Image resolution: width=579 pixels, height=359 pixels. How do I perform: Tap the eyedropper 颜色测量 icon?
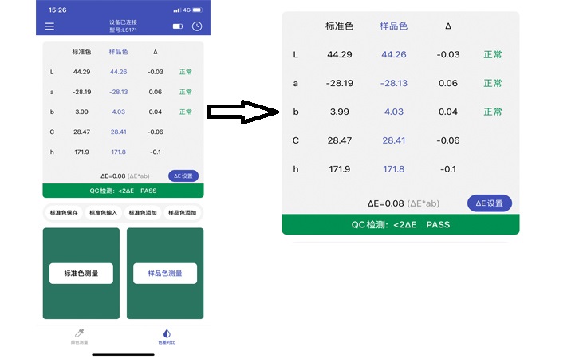click(80, 333)
